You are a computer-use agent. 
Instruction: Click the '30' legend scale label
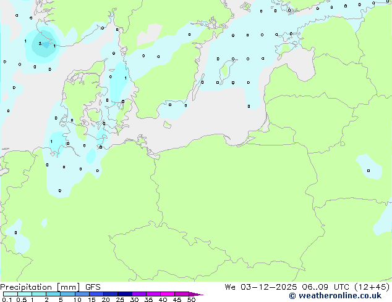(x=134, y=300)
